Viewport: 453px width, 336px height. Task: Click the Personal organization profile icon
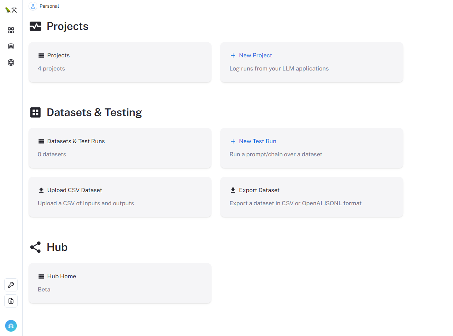tap(33, 6)
